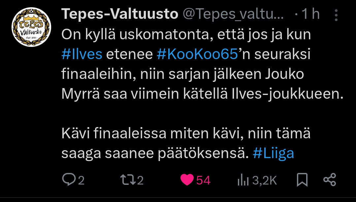Image resolution: width=356 pixels, height=202 pixels.
Task: Tap the reply count 2
Action: click(x=81, y=180)
